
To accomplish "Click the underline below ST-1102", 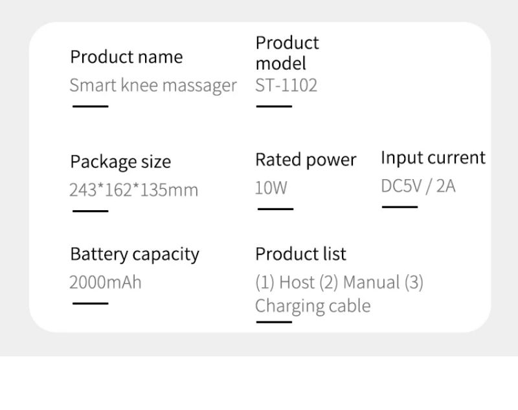I will (274, 106).
